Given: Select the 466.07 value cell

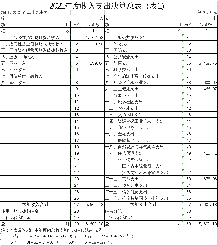Looking at the screenshot, I should pos(207,89).
